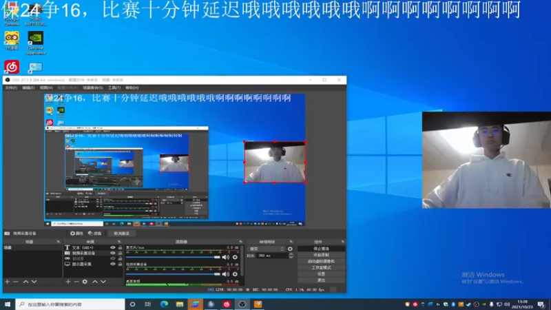551x310 pixels.
Task: Open the 文件(F) menu
Action: point(11,87)
